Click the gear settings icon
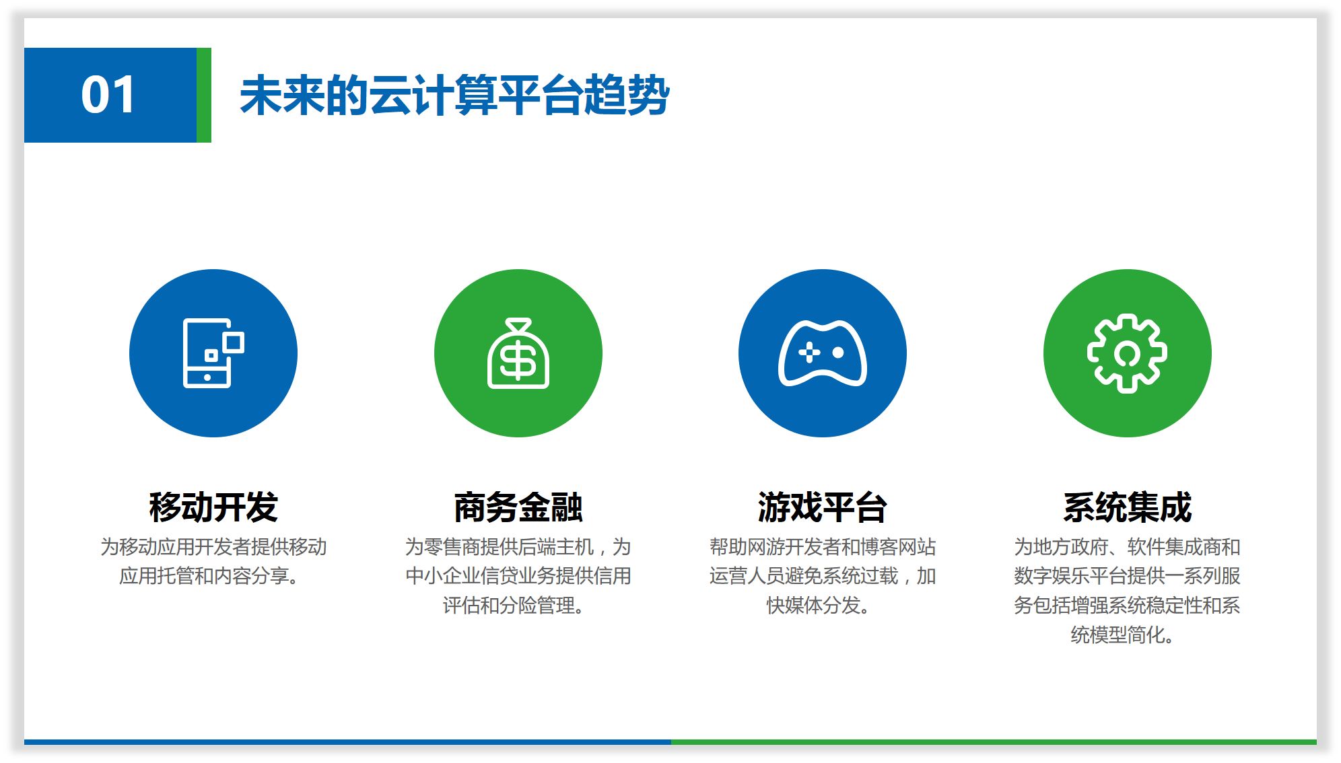This screenshot has height=763, width=1341. click(1127, 353)
